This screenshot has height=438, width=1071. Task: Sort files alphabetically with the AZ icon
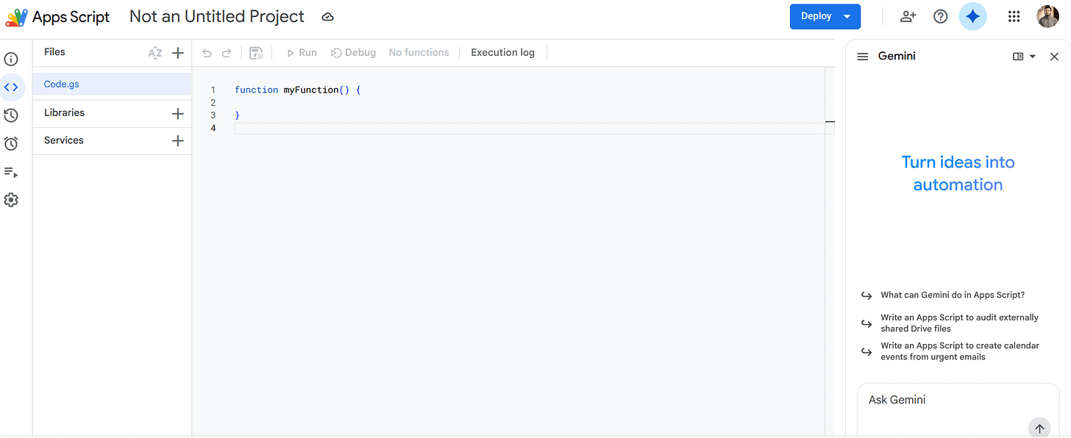pos(154,53)
